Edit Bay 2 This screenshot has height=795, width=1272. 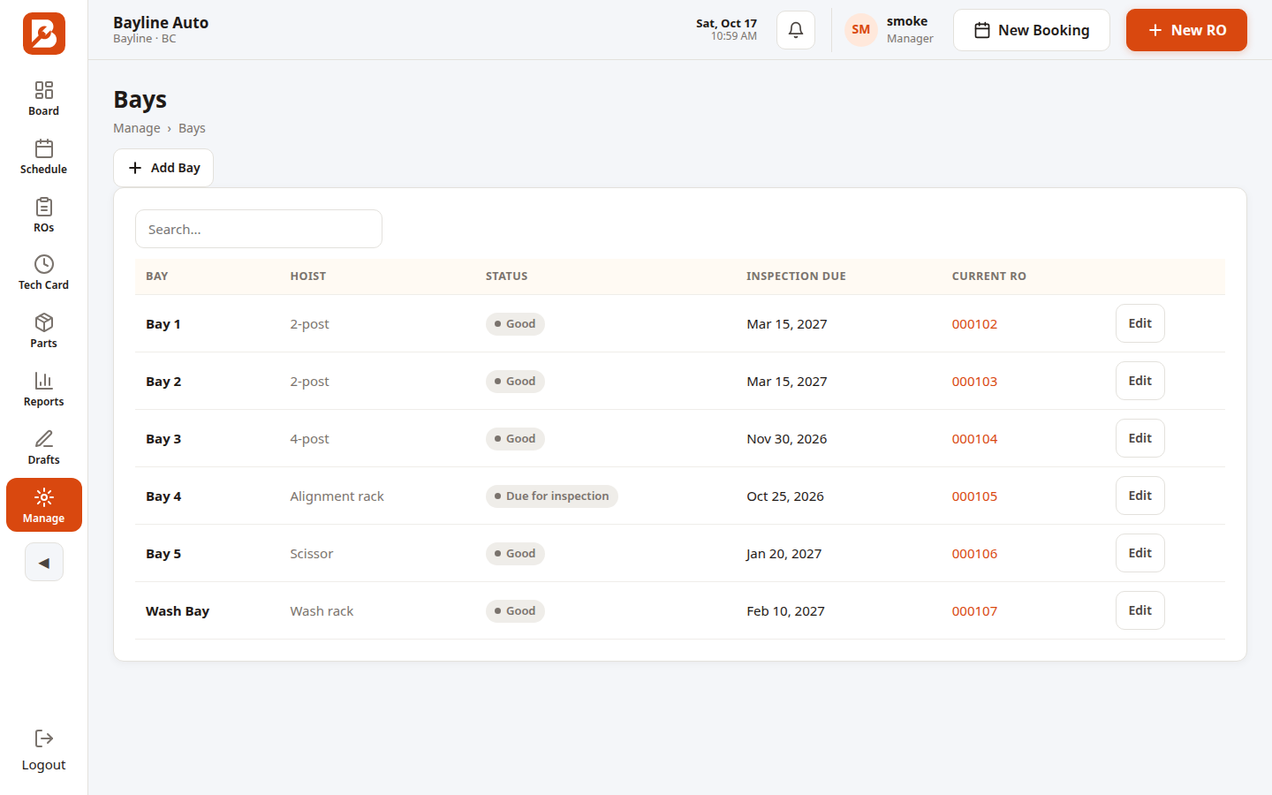1140,381
